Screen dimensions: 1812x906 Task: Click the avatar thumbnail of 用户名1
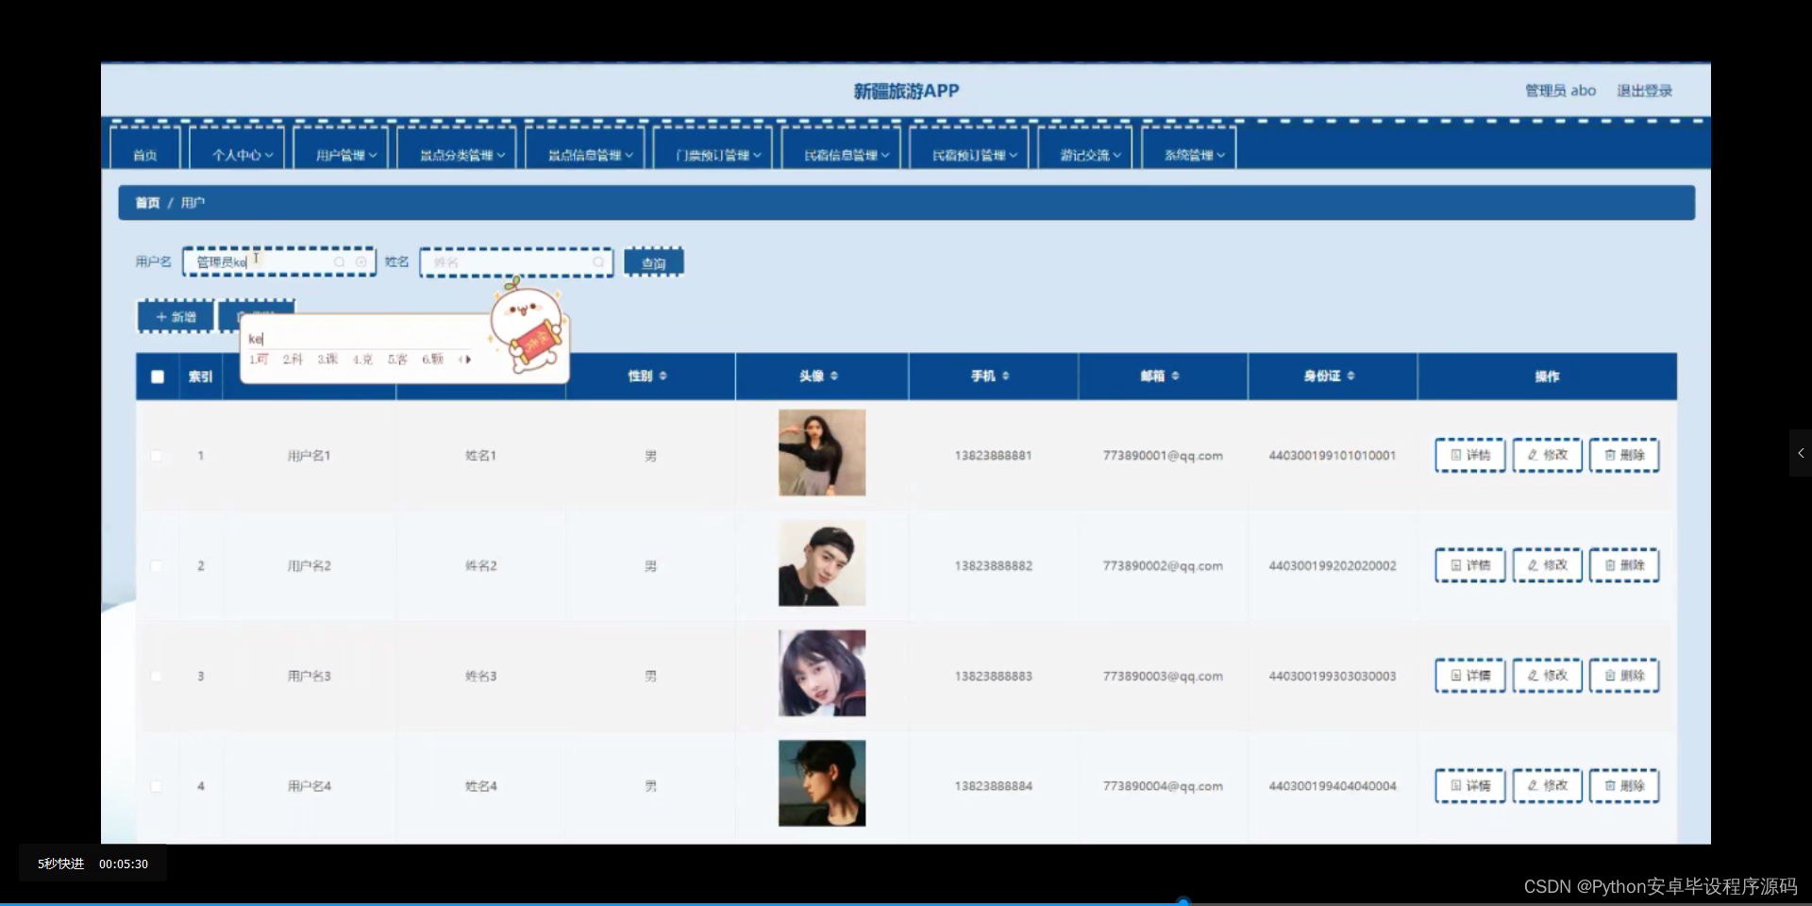point(821,453)
